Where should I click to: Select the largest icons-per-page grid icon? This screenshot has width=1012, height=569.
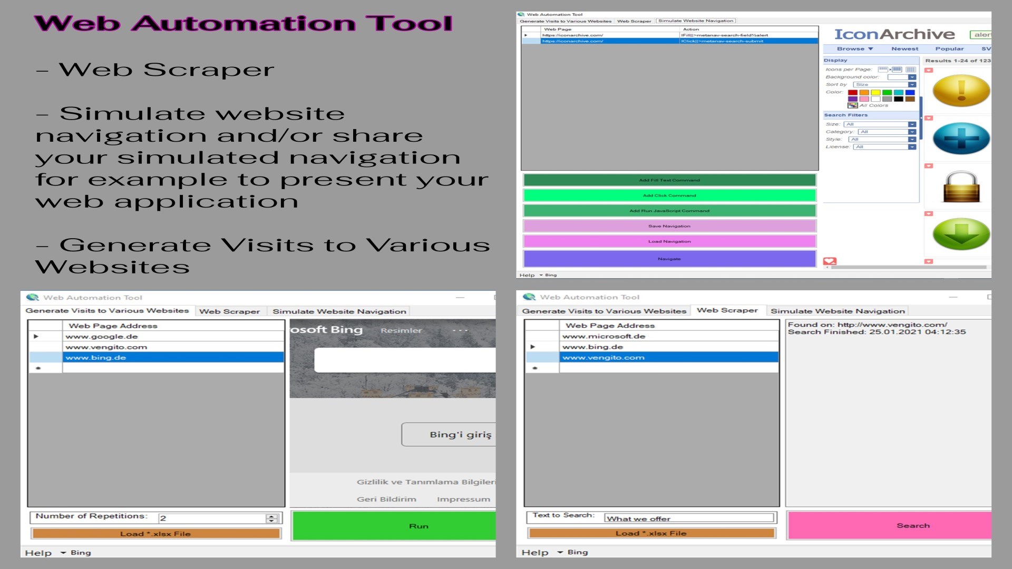[x=910, y=70]
